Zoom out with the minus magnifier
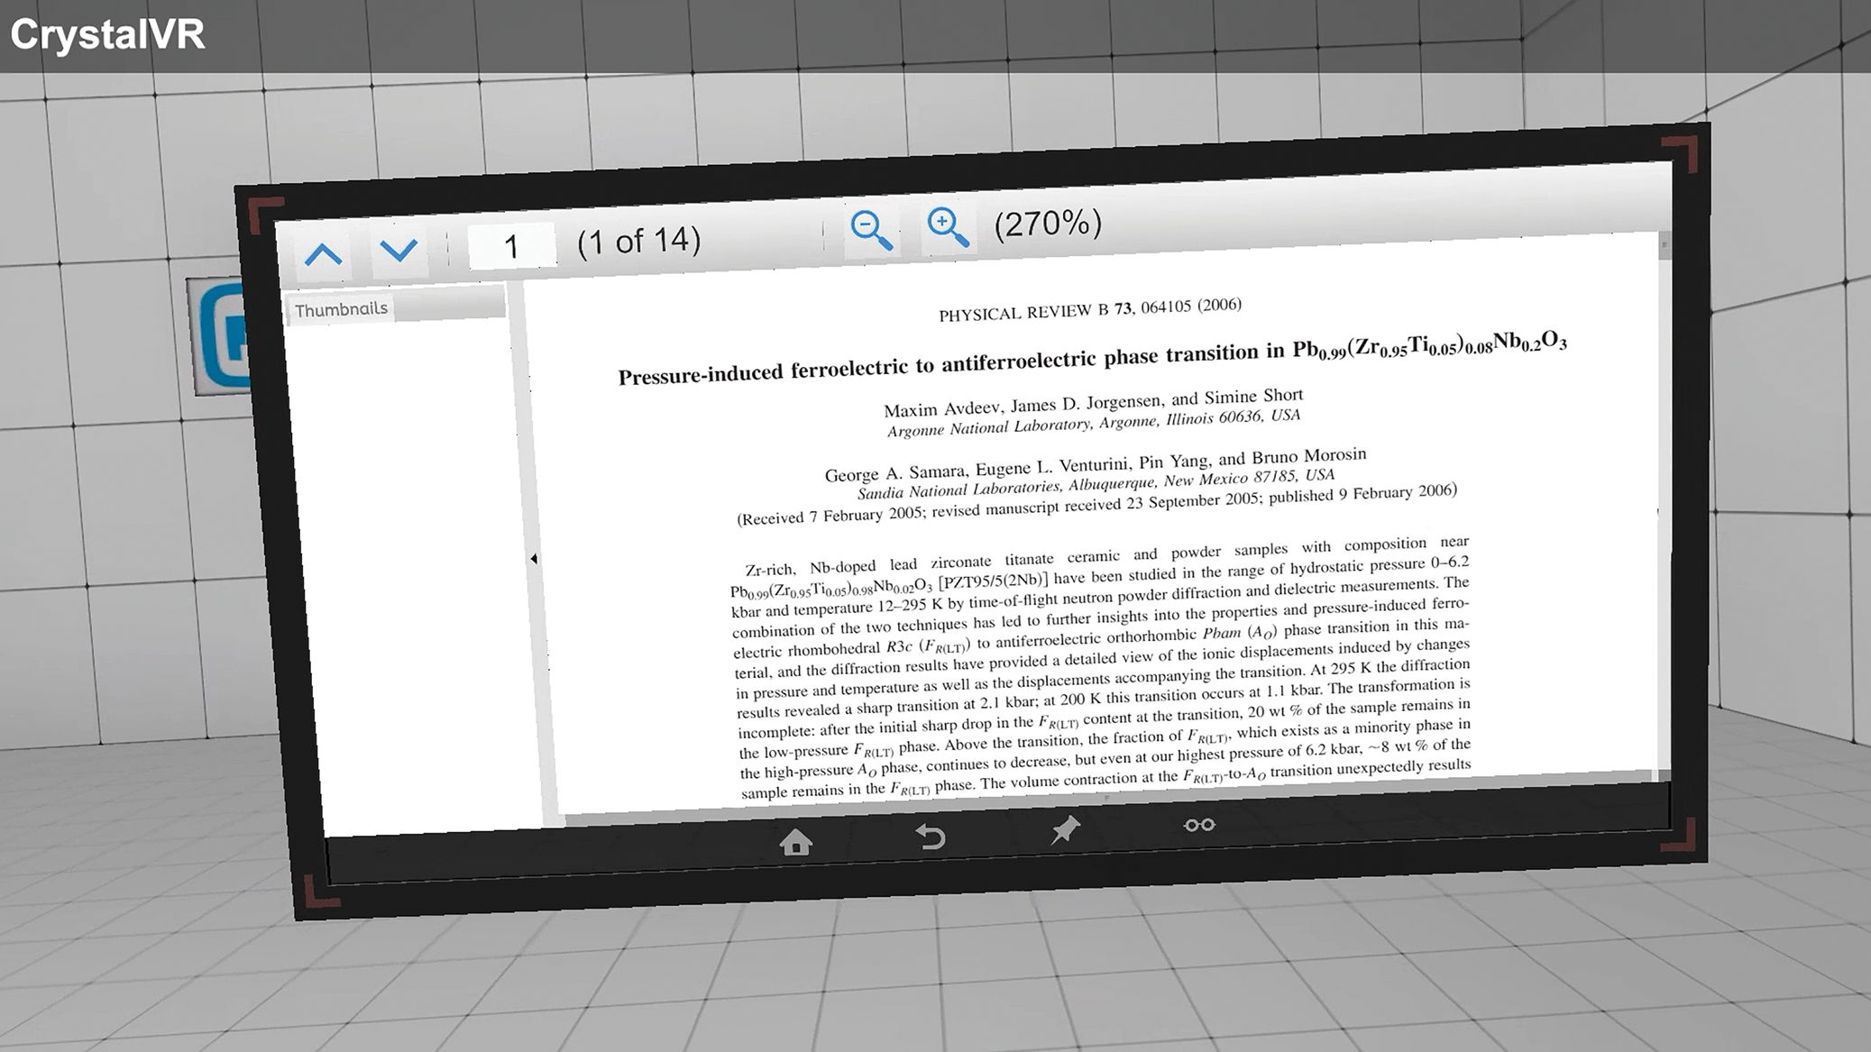This screenshot has height=1052, width=1871. point(871,231)
